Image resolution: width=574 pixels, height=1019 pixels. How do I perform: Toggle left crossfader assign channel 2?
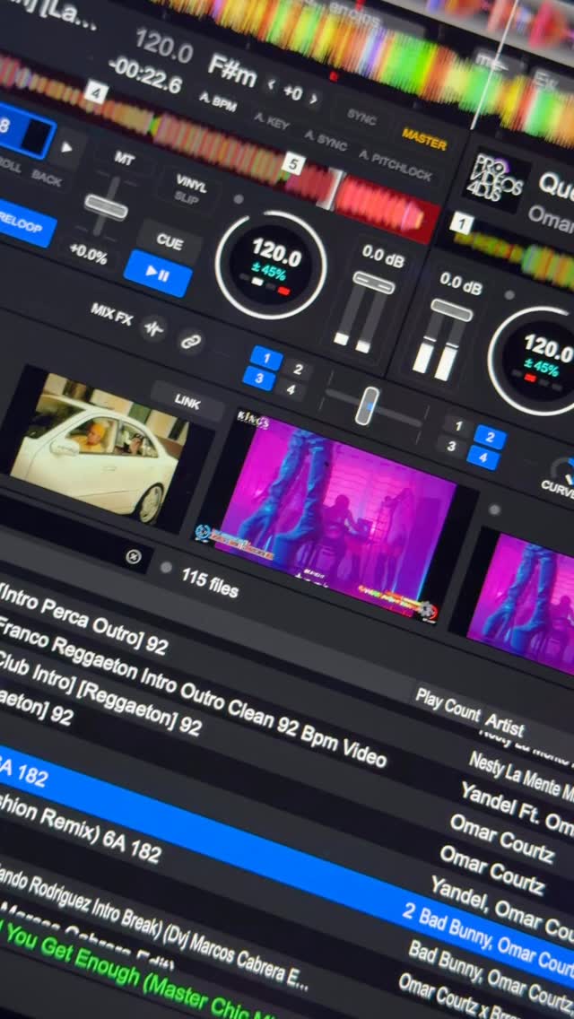pos(298,370)
